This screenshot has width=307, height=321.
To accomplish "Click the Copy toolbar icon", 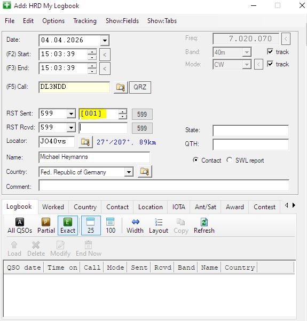I will click(x=181, y=226).
